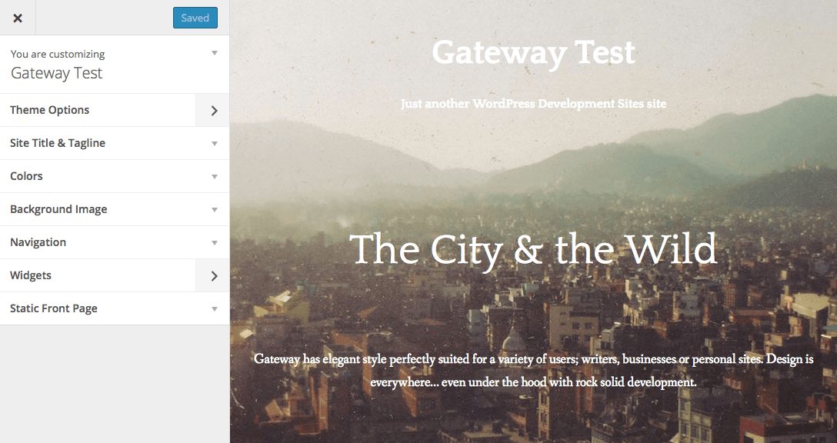Close the Customizer with the X icon
This screenshot has width=837, height=443.
(18, 17)
